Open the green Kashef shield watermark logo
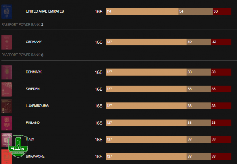The height and width of the screenshot is (164, 237). (x=18, y=146)
